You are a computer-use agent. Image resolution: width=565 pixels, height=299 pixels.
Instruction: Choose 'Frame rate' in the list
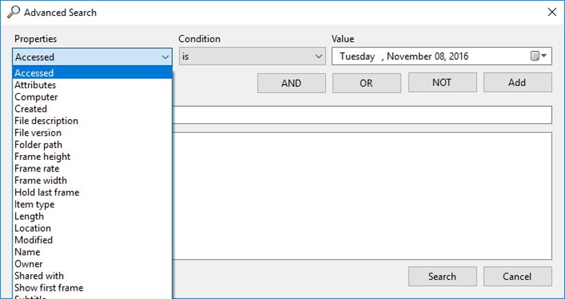(x=37, y=168)
